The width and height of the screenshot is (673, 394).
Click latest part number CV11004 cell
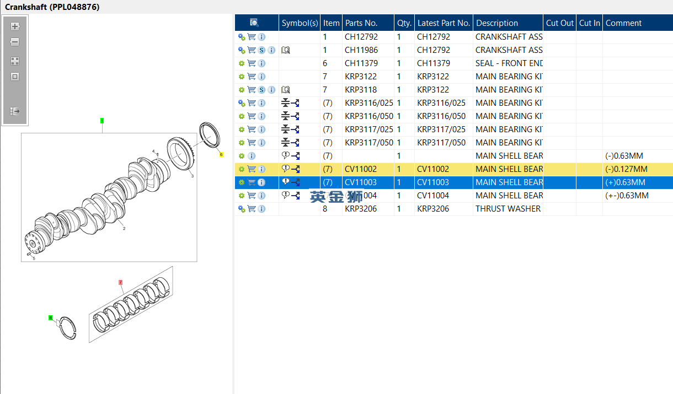444,196
